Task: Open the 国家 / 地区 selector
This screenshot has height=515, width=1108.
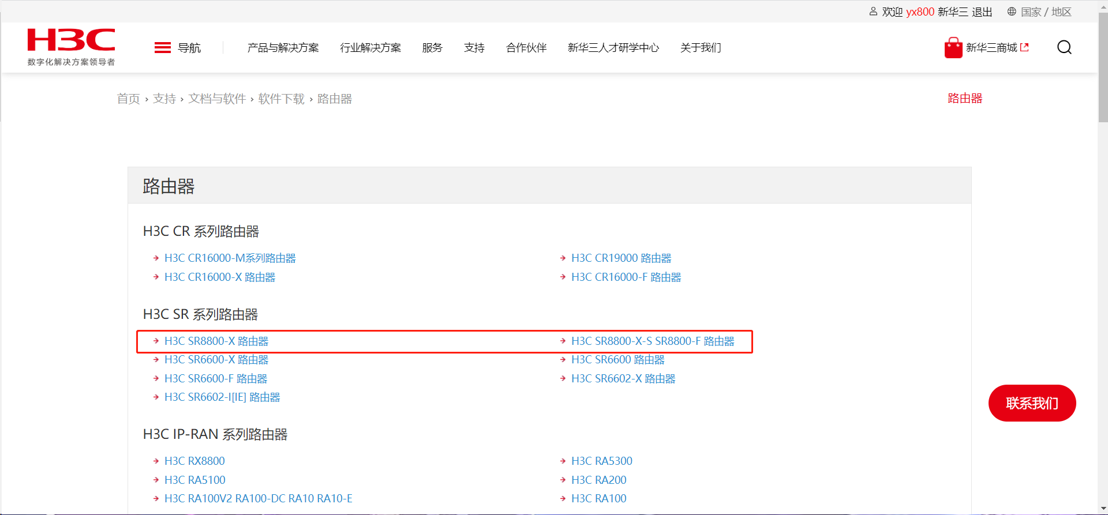Action: (x=1046, y=12)
